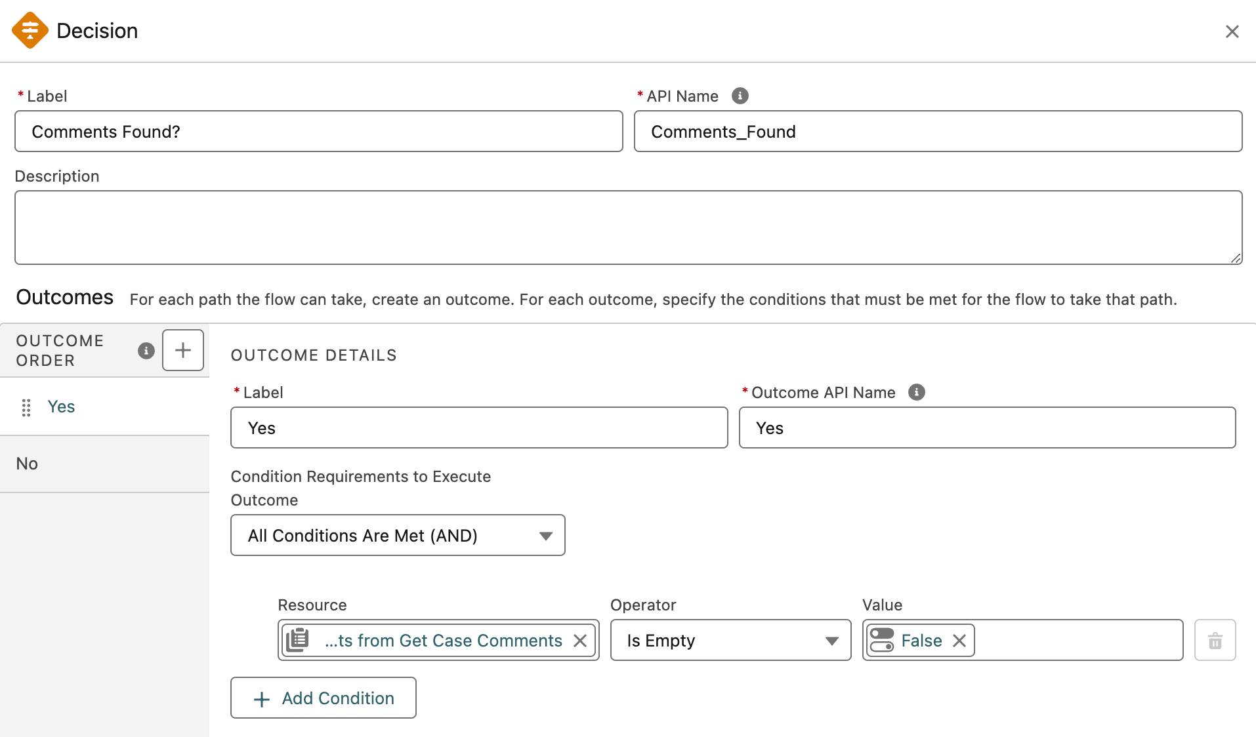Click the Decision dialog title

tap(97, 31)
